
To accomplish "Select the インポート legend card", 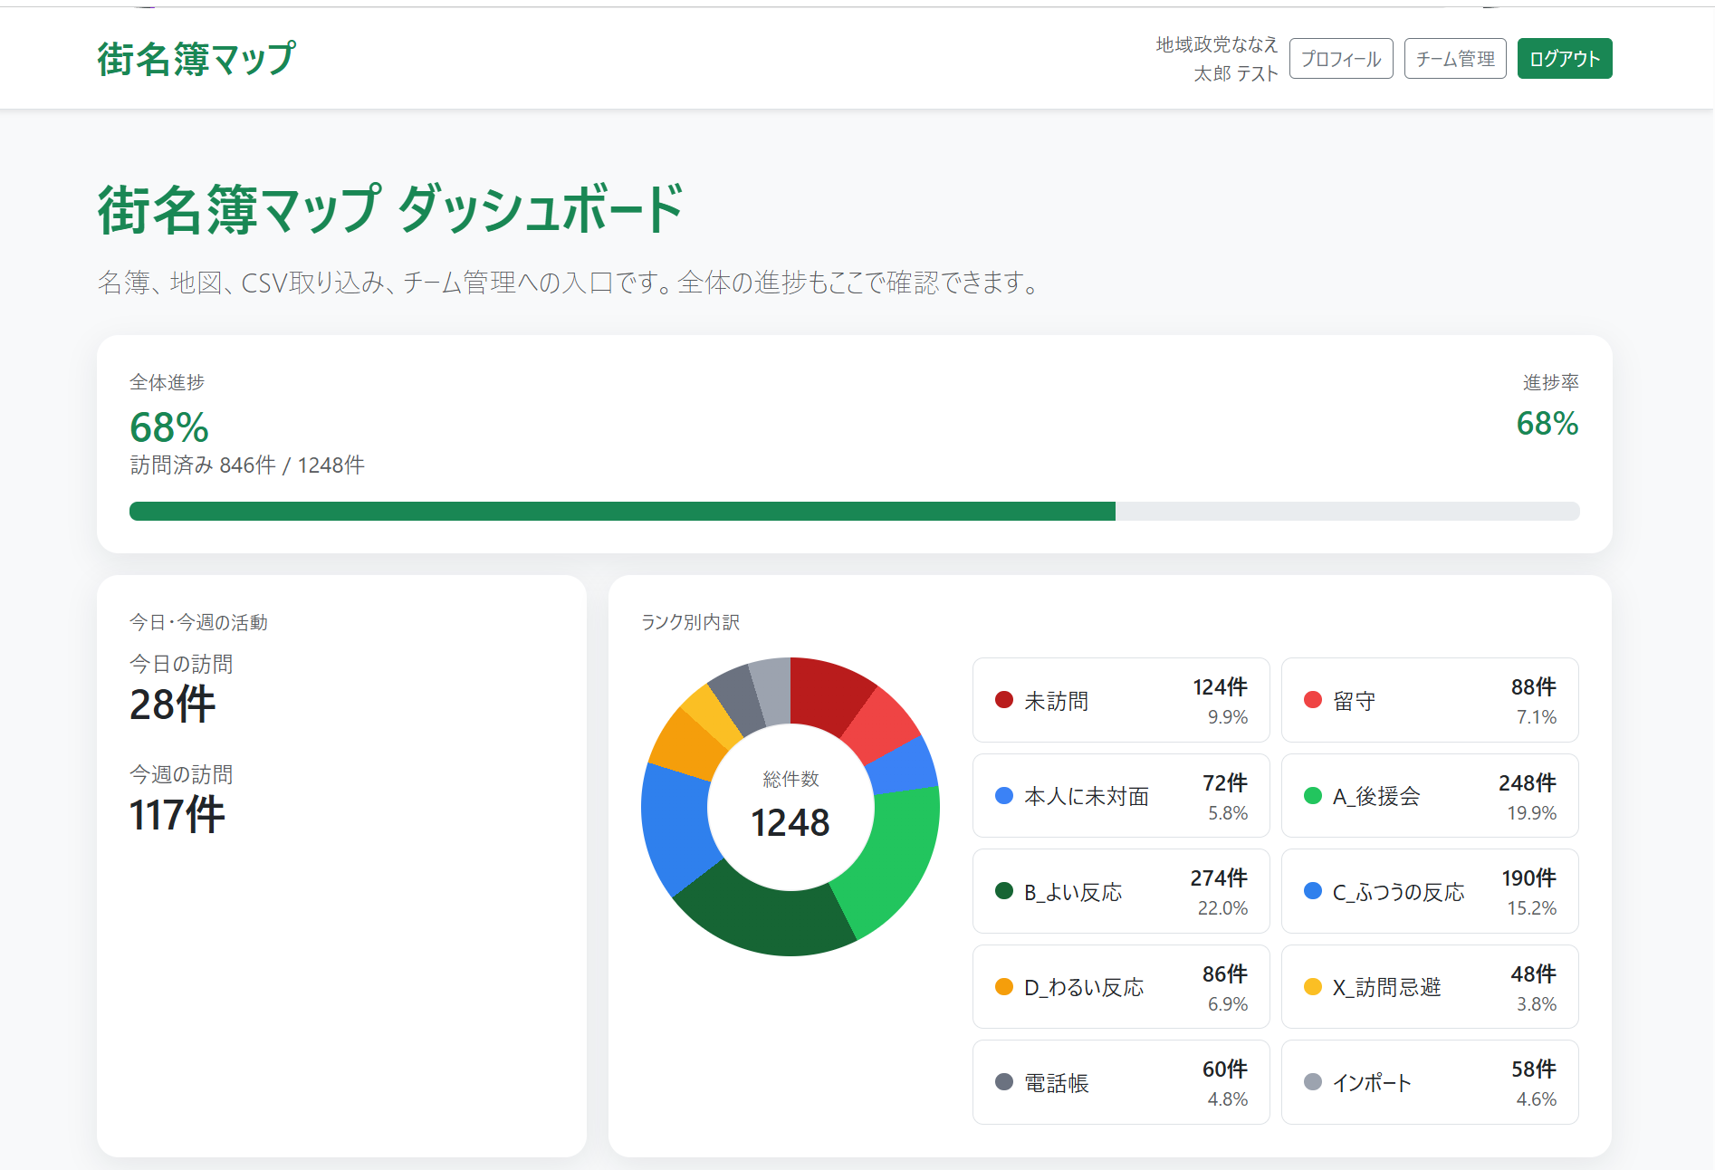I will click(x=1430, y=1082).
